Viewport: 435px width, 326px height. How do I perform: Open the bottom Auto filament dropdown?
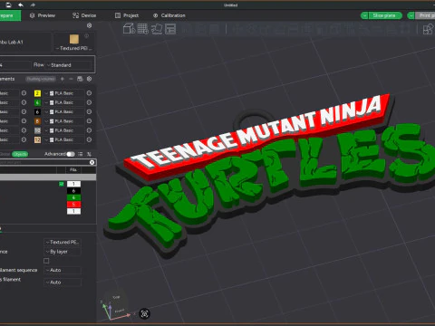[63, 283]
